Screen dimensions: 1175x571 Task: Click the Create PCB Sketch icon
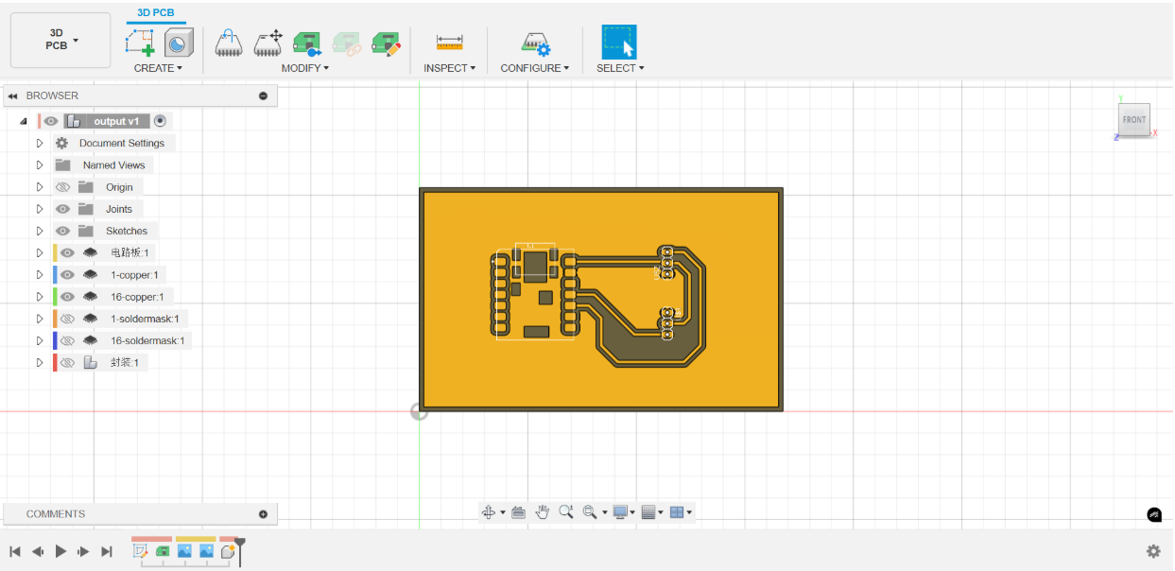[140, 43]
